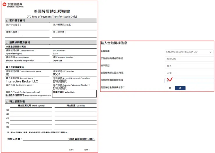Click the custodian DTC number 0534

click(57, 74)
